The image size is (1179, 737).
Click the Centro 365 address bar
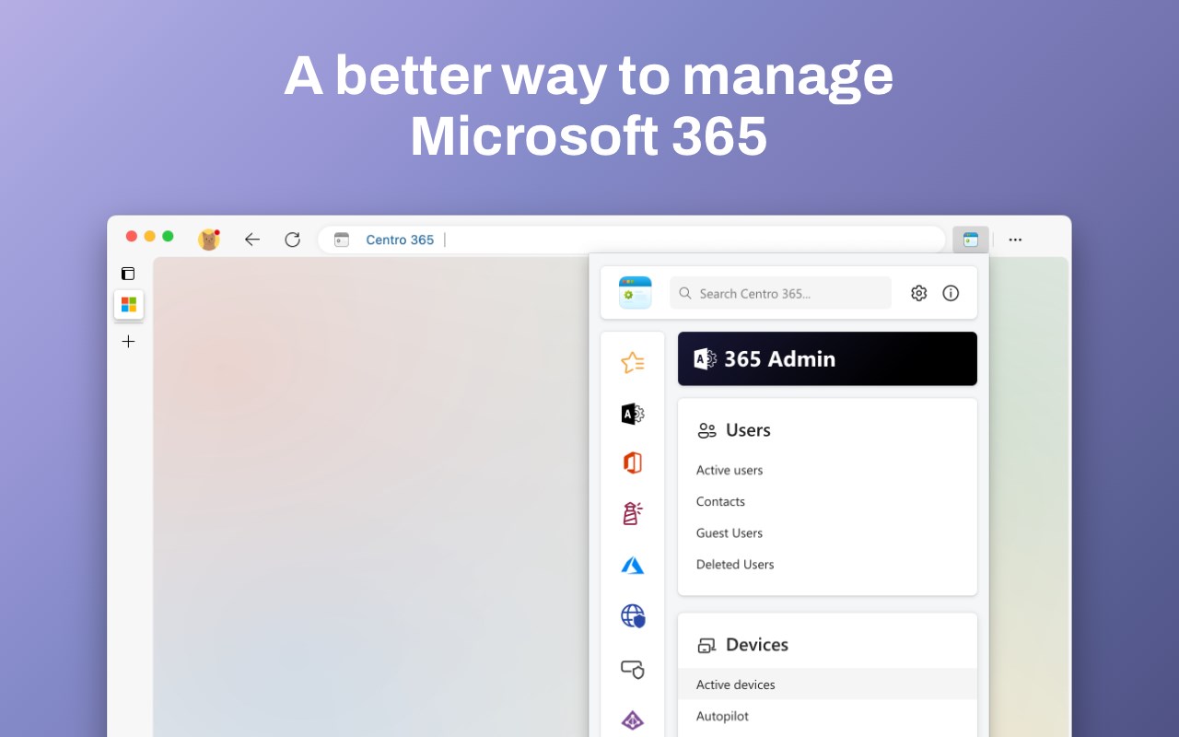(x=632, y=240)
